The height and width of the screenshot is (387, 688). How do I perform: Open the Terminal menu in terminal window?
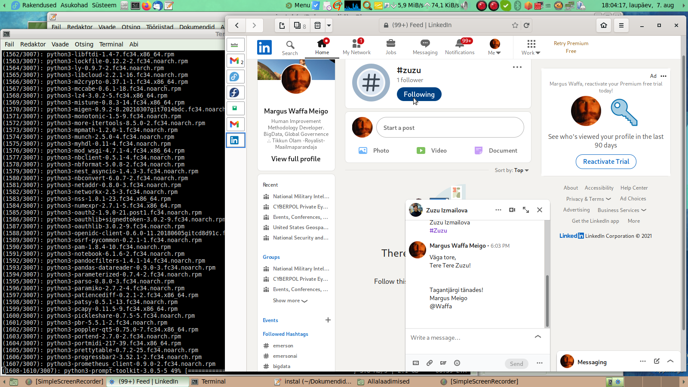coord(111,44)
